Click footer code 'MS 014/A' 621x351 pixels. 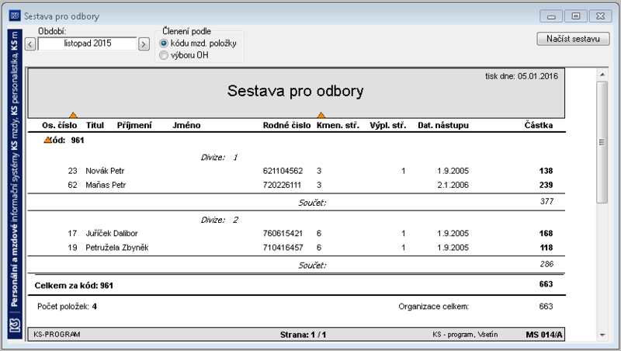point(544,335)
